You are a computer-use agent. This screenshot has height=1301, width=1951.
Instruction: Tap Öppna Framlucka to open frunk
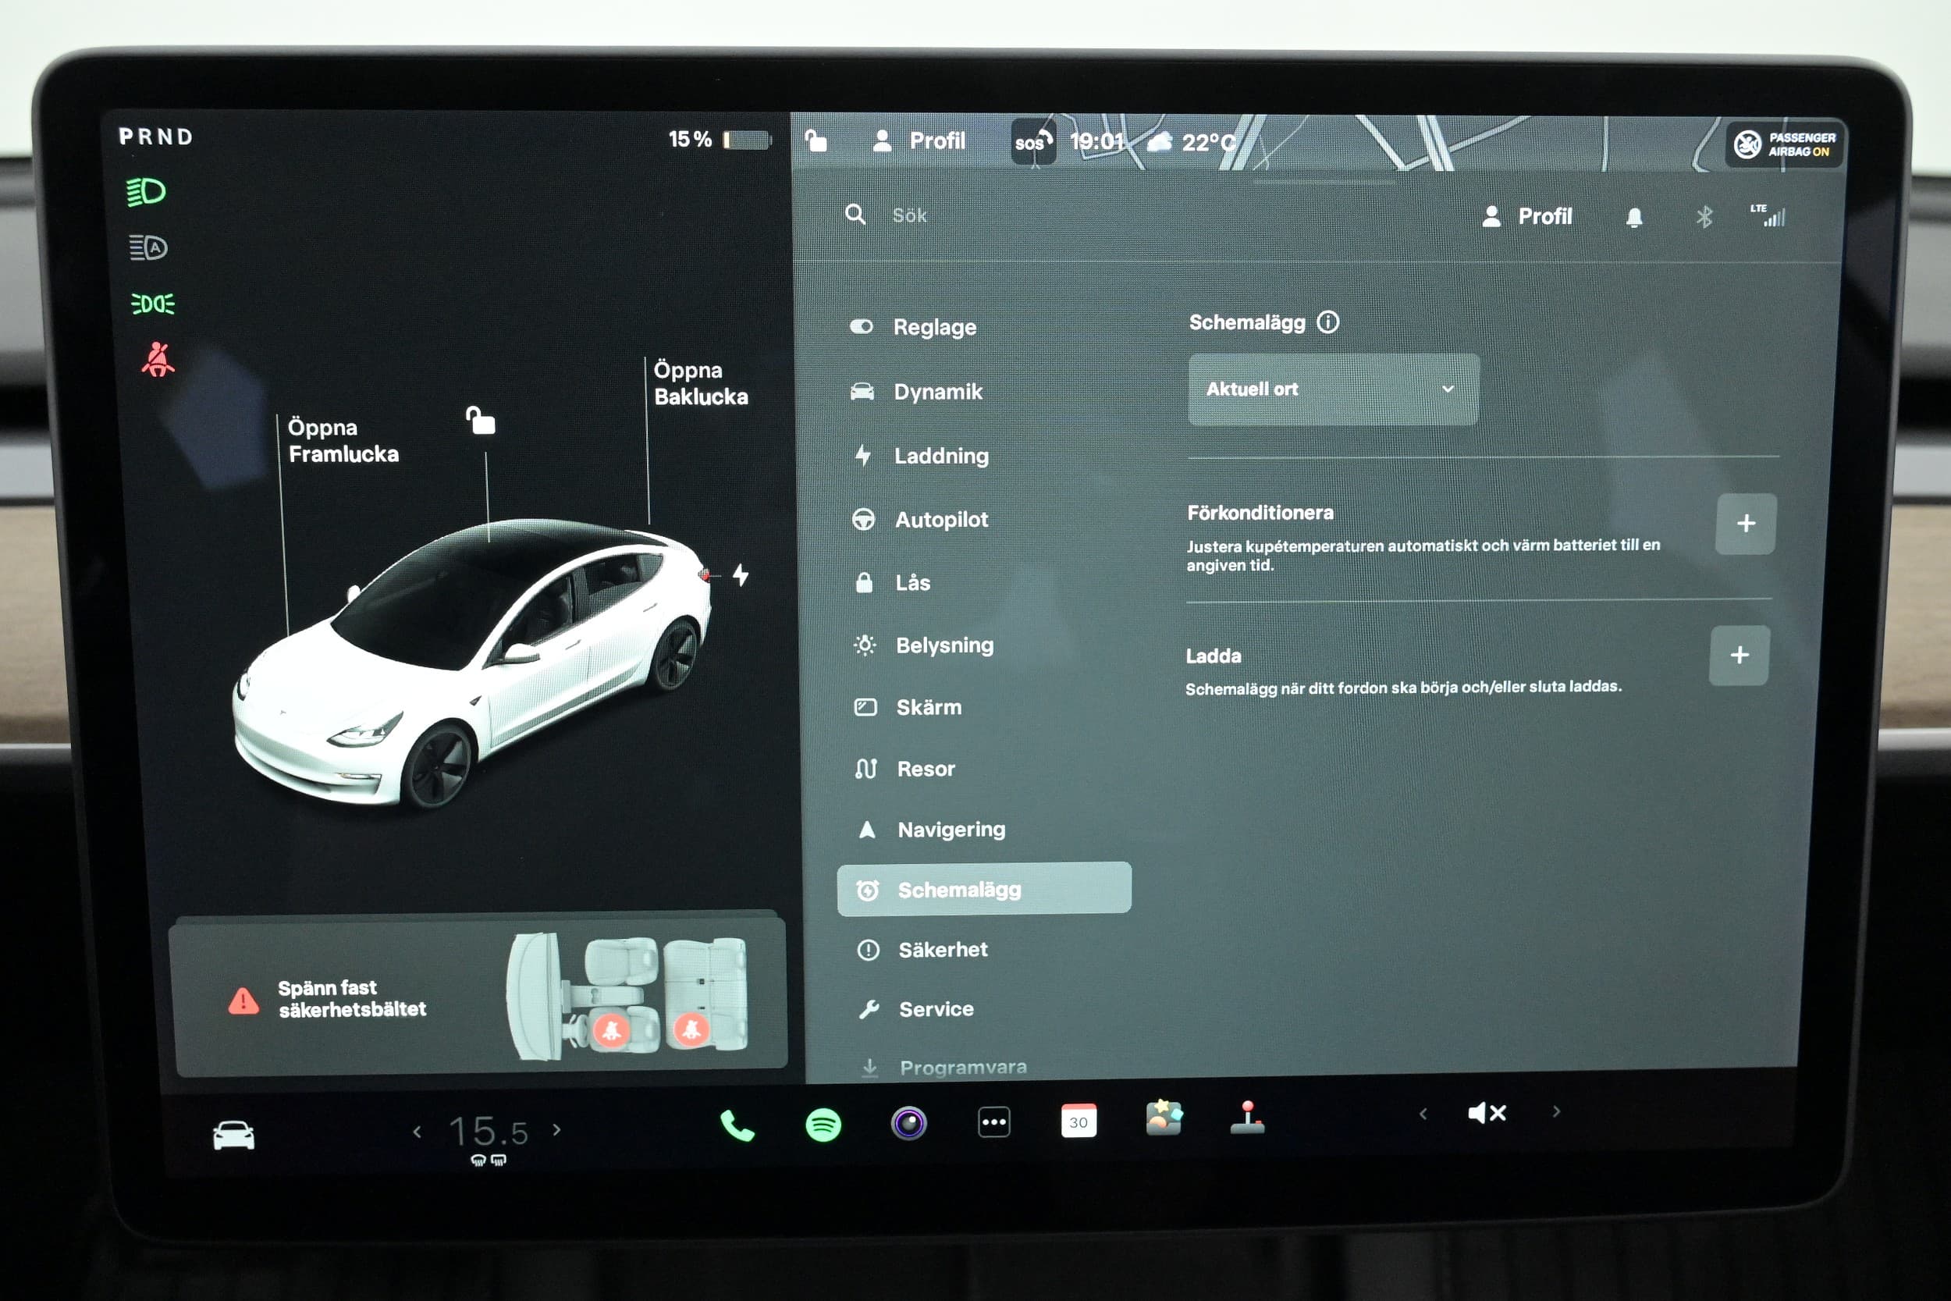pos(343,441)
